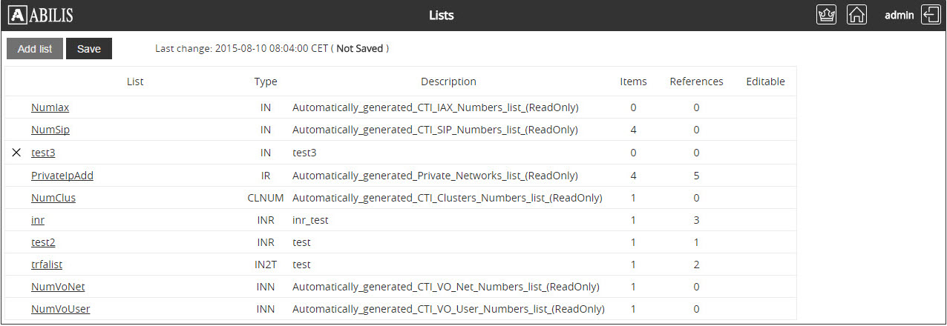This screenshot has height=326, width=947.
Task: Click the admin username label
Action: tap(899, 15)
